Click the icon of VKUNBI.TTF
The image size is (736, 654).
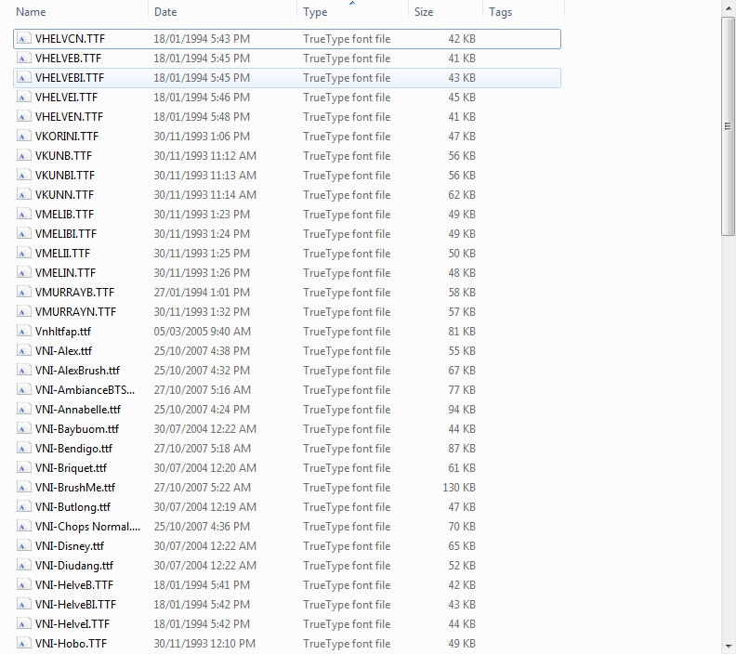coord(22,175)
